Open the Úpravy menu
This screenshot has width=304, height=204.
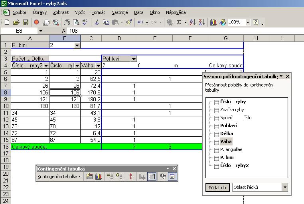[x=40, y=12]
